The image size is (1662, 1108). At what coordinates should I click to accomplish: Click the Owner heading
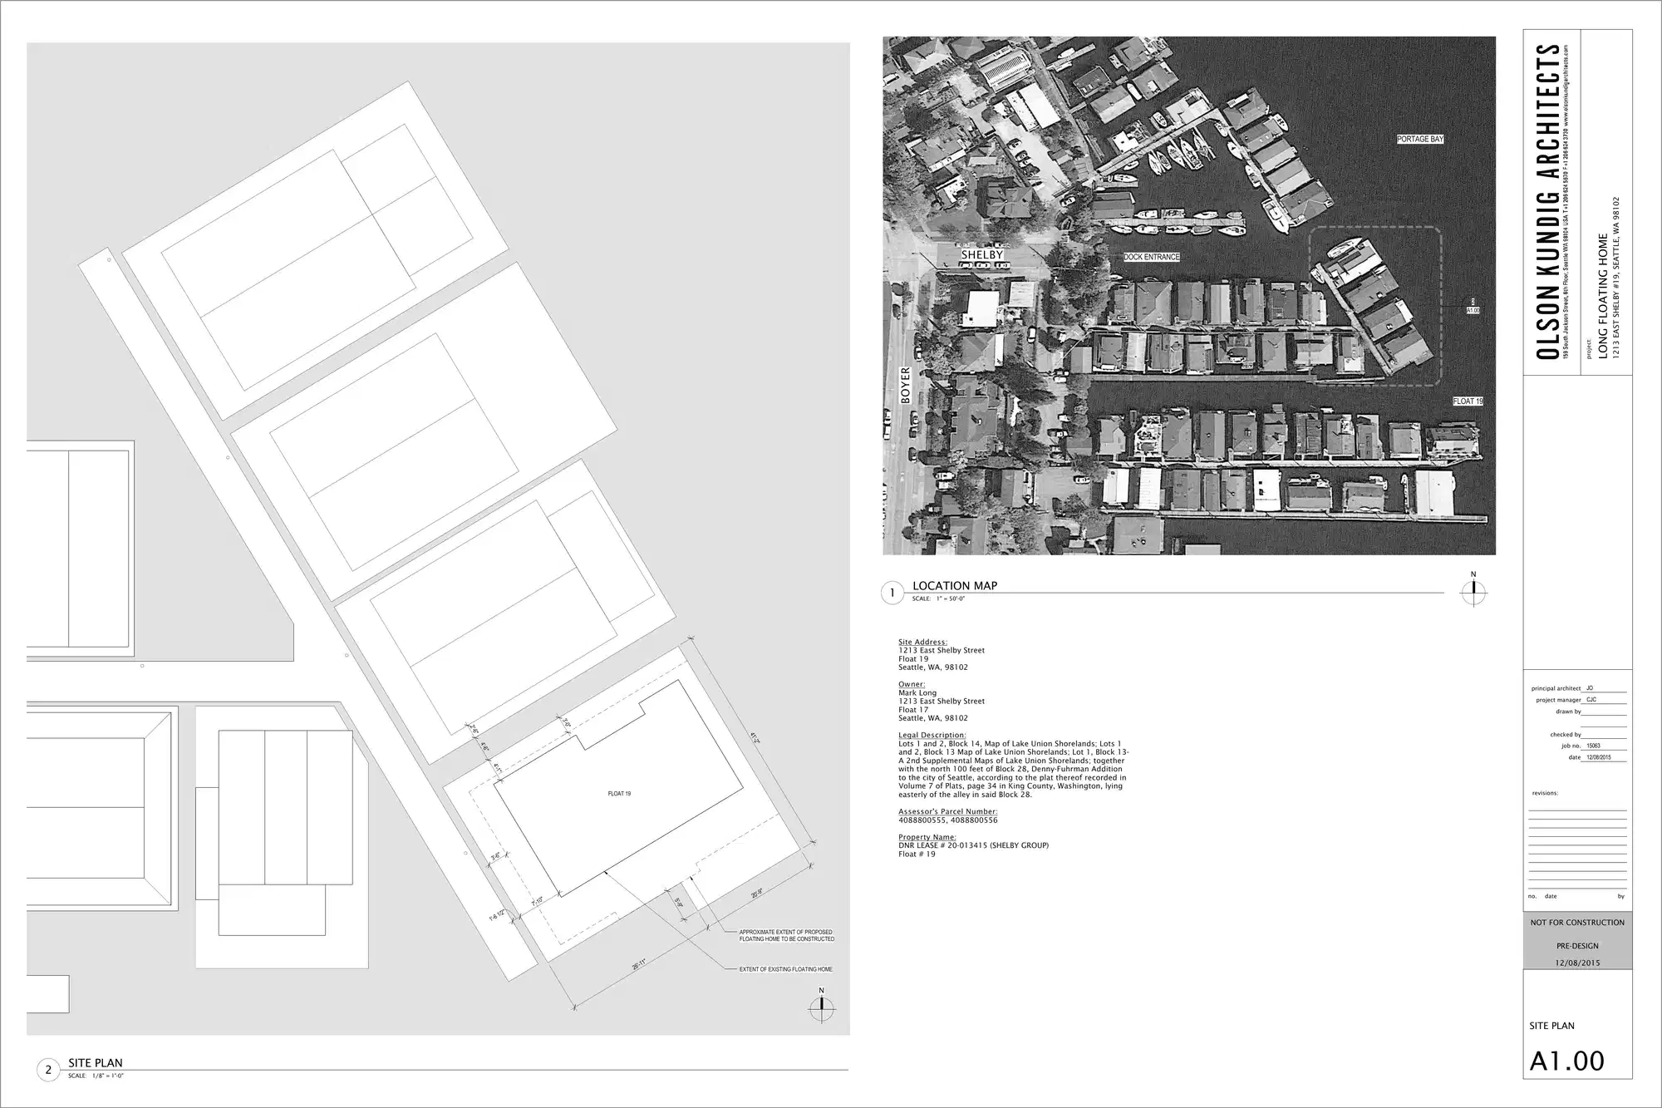(x=912, y=684)
